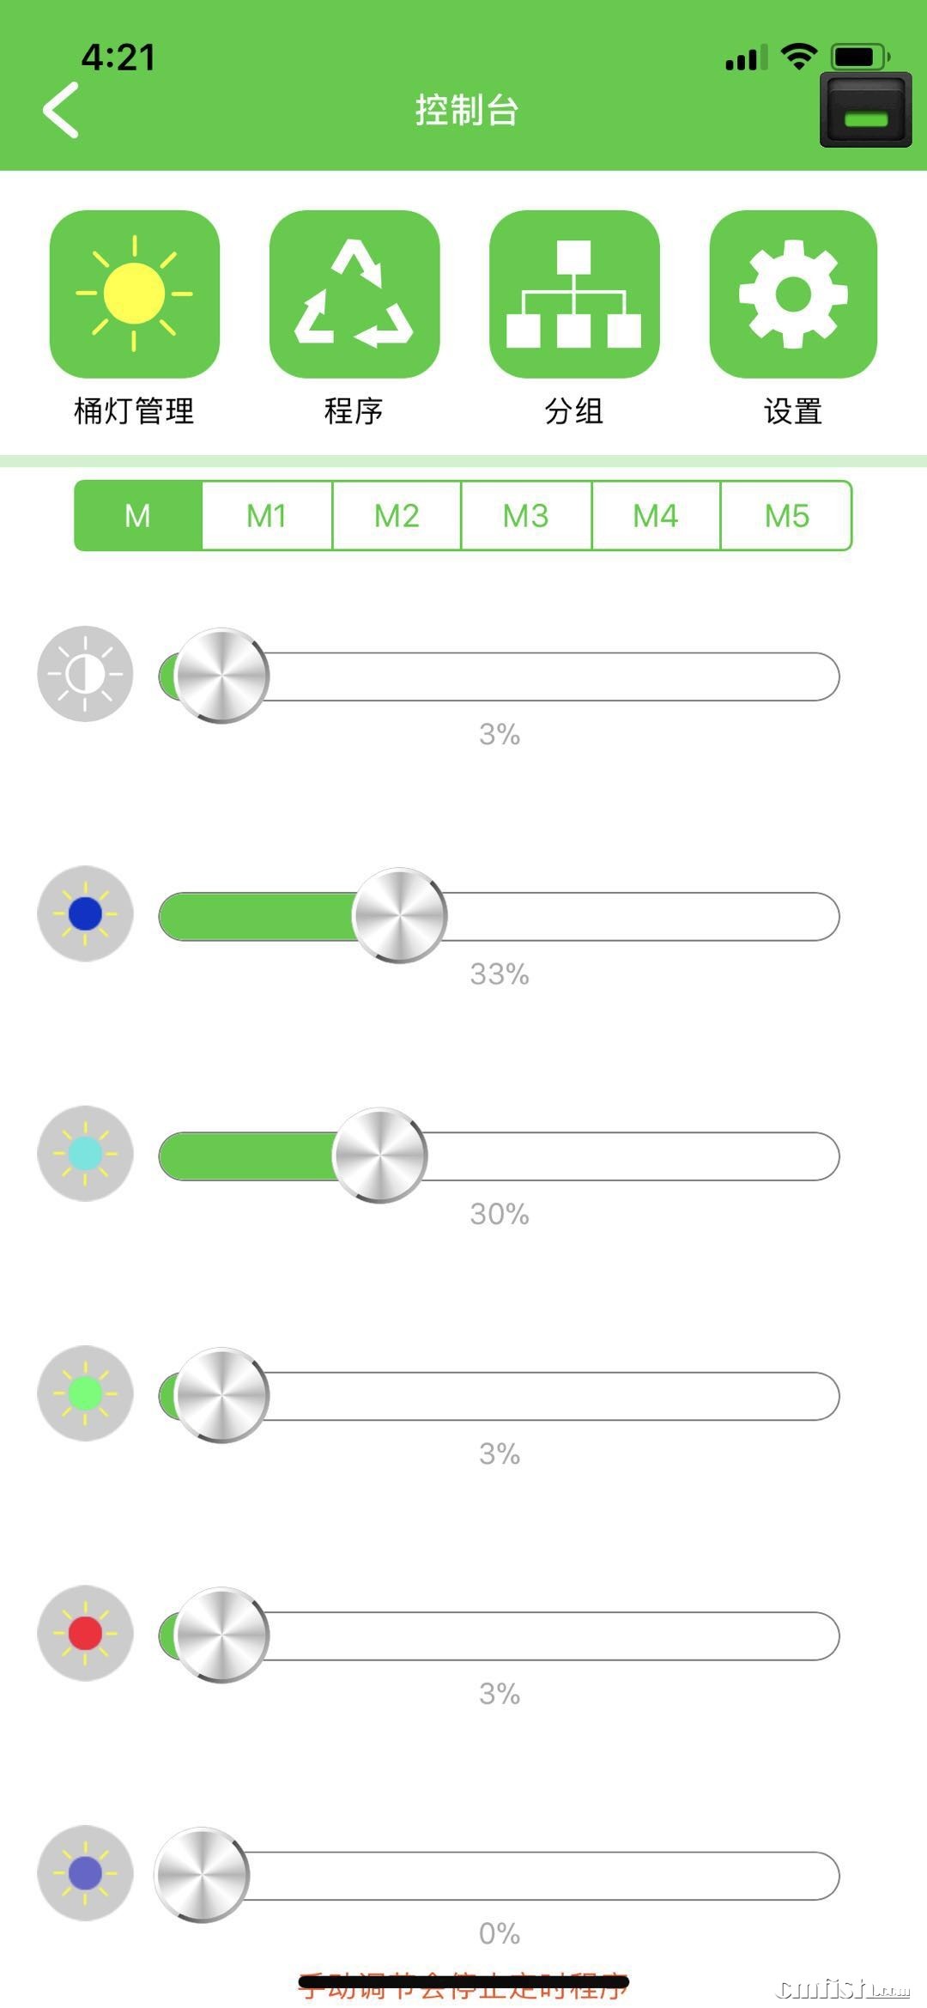Viewport: 927px width, 2008px height.
Task: Tap the cyan light channel icon
Action: 85,1153
